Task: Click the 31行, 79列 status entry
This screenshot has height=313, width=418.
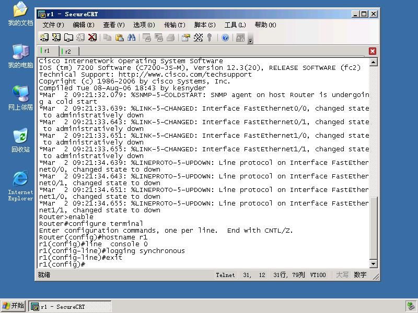Action: [289, 275]
